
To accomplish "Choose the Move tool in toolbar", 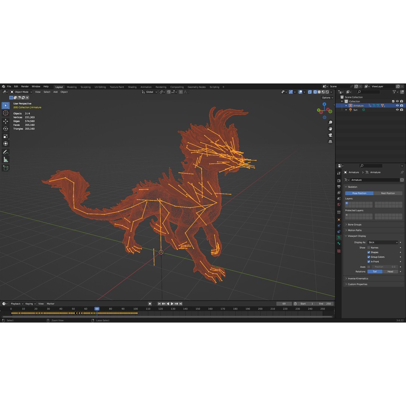I will (x=5, y=121).
